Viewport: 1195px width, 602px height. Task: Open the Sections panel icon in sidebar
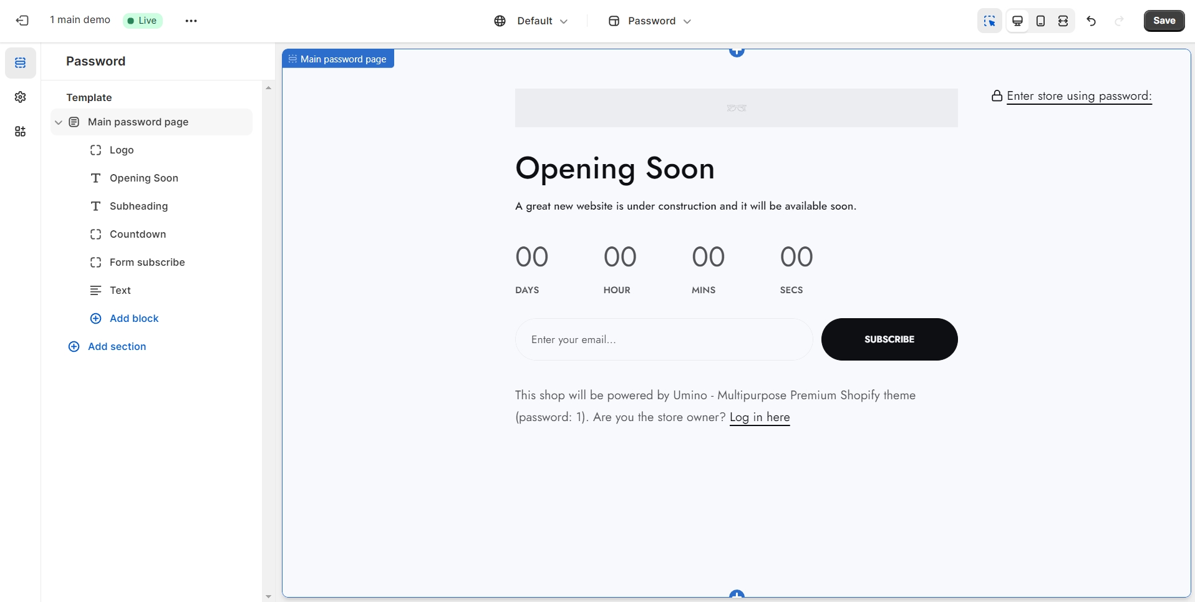21,63
